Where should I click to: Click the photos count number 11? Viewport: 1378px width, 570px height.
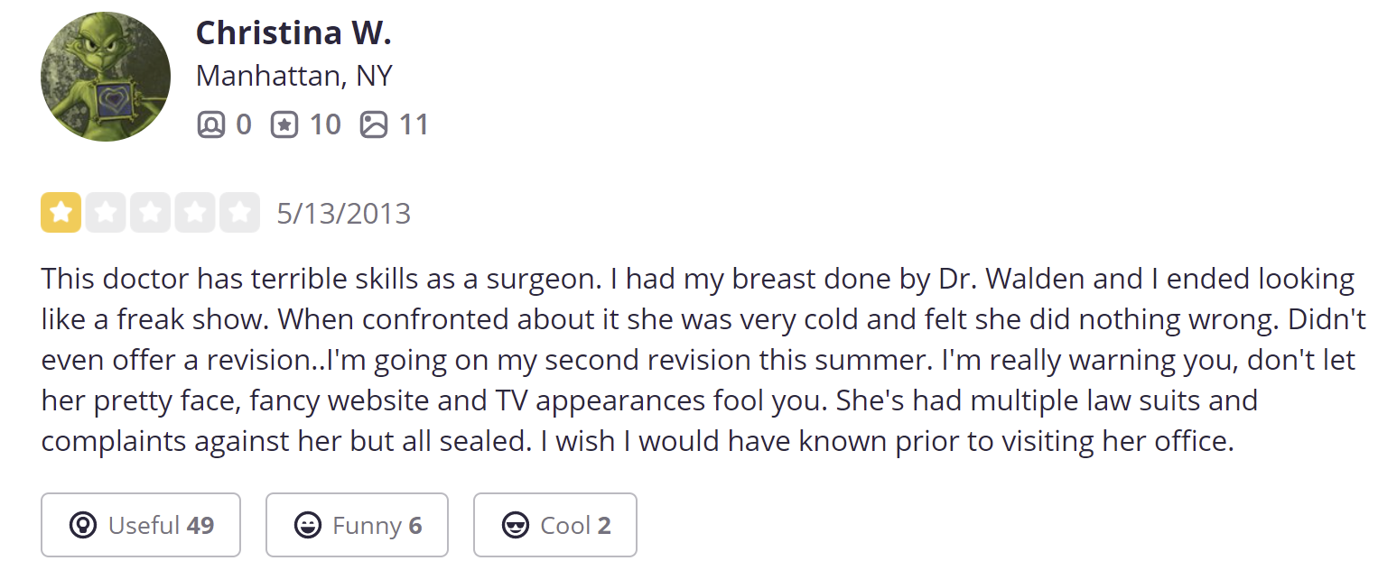pyautogui.click(x=413, y=124)
